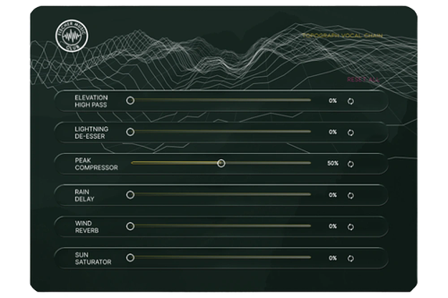Click the Wind Reverb slider knob
The height and width of the screenshot is (298, 448).
click(130, 226)
